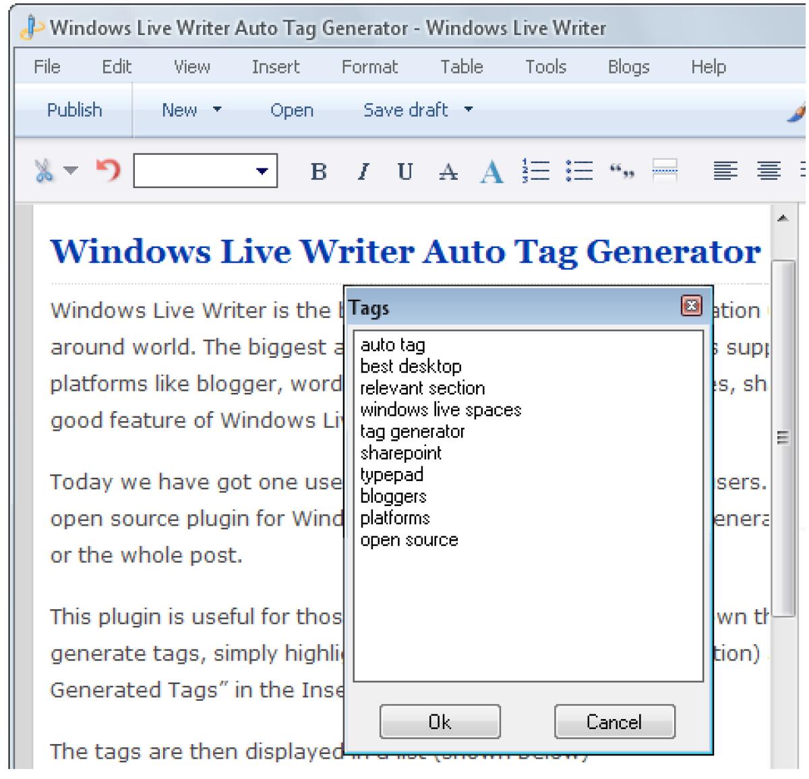Image resolution: width=809 pixels, height=779 pixels.
Task: Open the paragraph style combo box
Action: pos(206,171)
